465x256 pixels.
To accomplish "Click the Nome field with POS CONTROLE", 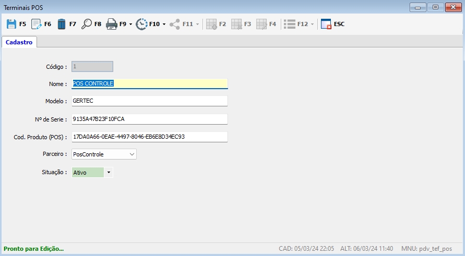I will pos(149,83).
